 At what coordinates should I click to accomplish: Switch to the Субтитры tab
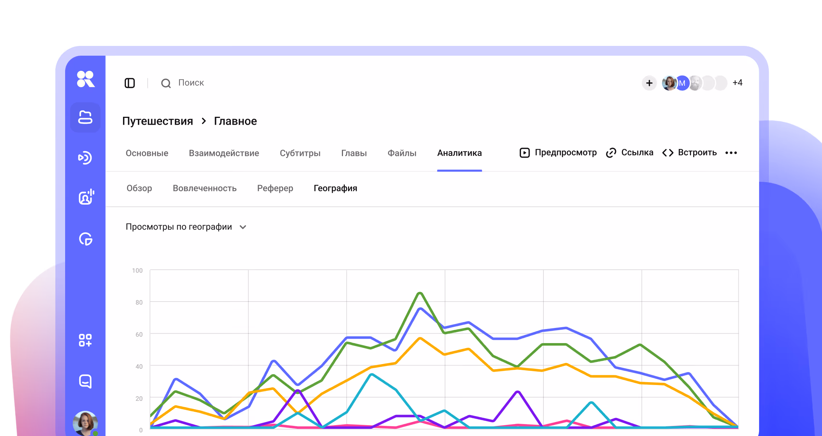pos(300,153)
